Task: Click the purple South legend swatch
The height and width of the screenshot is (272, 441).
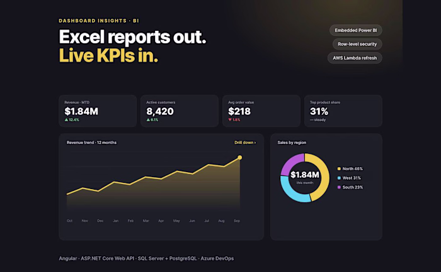Action: (339, 187)
